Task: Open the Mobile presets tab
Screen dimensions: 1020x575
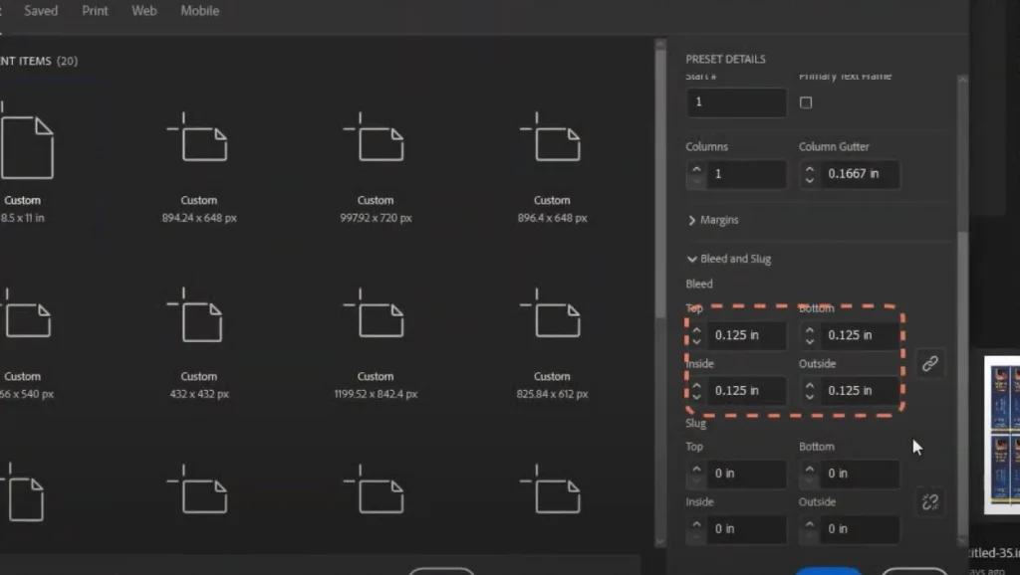Action: coord(199,11)
